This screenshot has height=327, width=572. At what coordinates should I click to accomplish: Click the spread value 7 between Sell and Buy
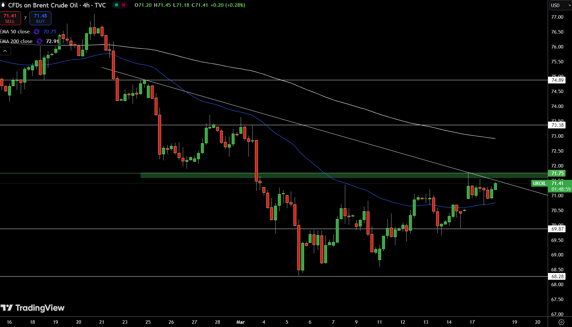point(25,18)
